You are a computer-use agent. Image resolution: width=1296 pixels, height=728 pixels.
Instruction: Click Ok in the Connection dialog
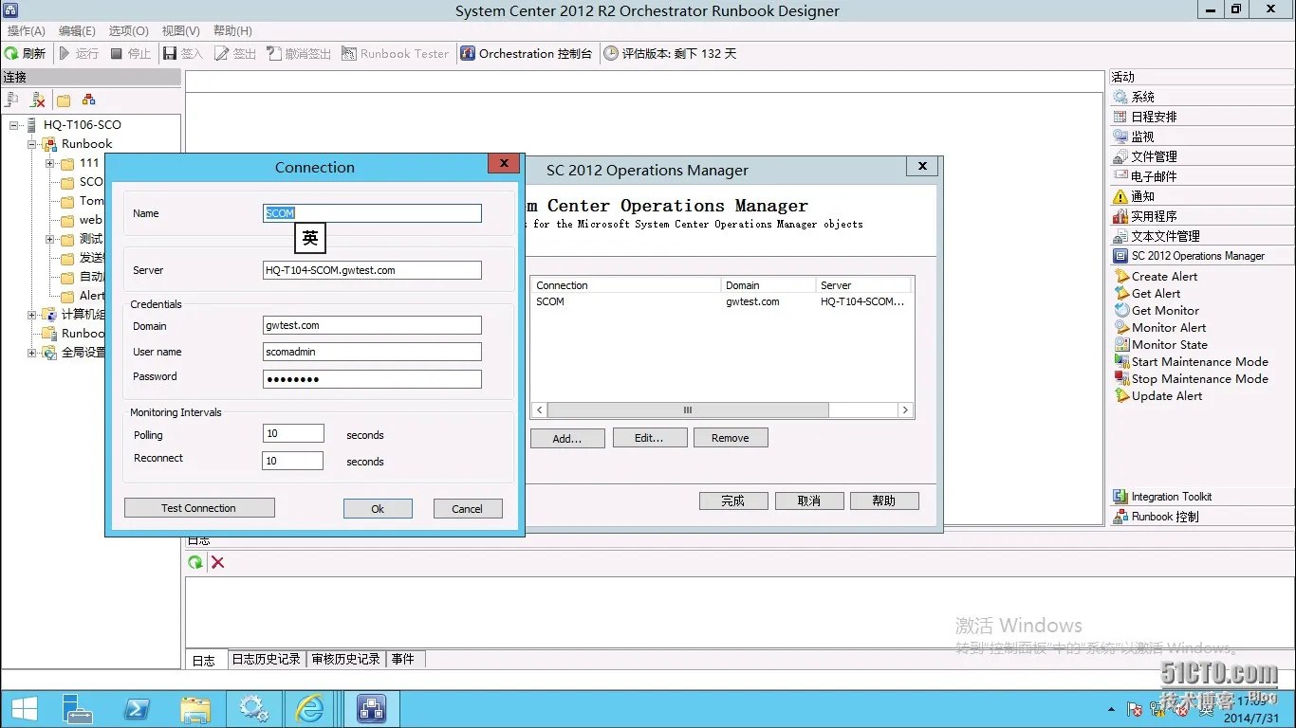pyautogui.click(x=378, y=509)
